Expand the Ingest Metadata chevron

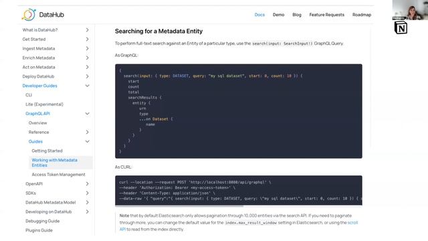(87, 48)
